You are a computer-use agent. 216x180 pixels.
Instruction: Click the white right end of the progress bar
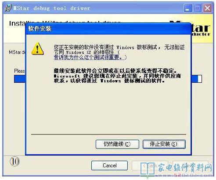click(200, 79)
